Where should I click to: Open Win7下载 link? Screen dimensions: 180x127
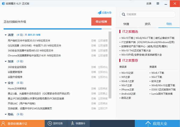(157, 77)
